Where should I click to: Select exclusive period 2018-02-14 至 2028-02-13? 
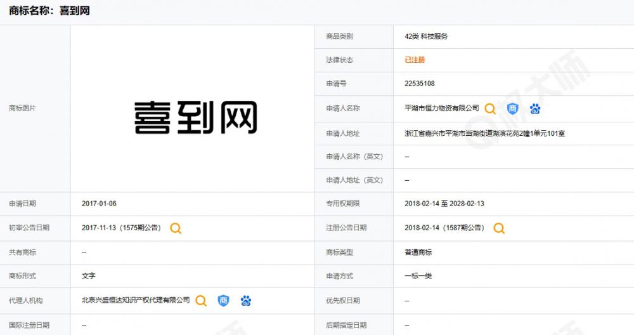tap(444, 204)
